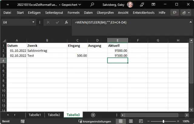Click Anzeigeeinstellungen in status bar
194x124 pixels.
tap(95, 121)
